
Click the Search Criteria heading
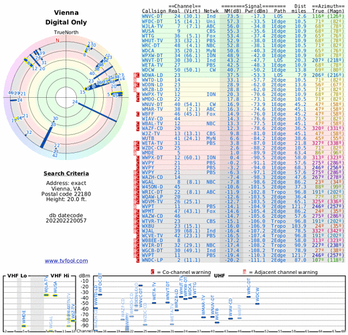click(66, 174)
